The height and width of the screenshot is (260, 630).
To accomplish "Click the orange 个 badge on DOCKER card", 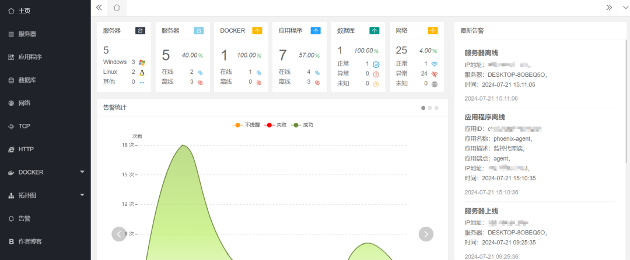I will (257, 30).
